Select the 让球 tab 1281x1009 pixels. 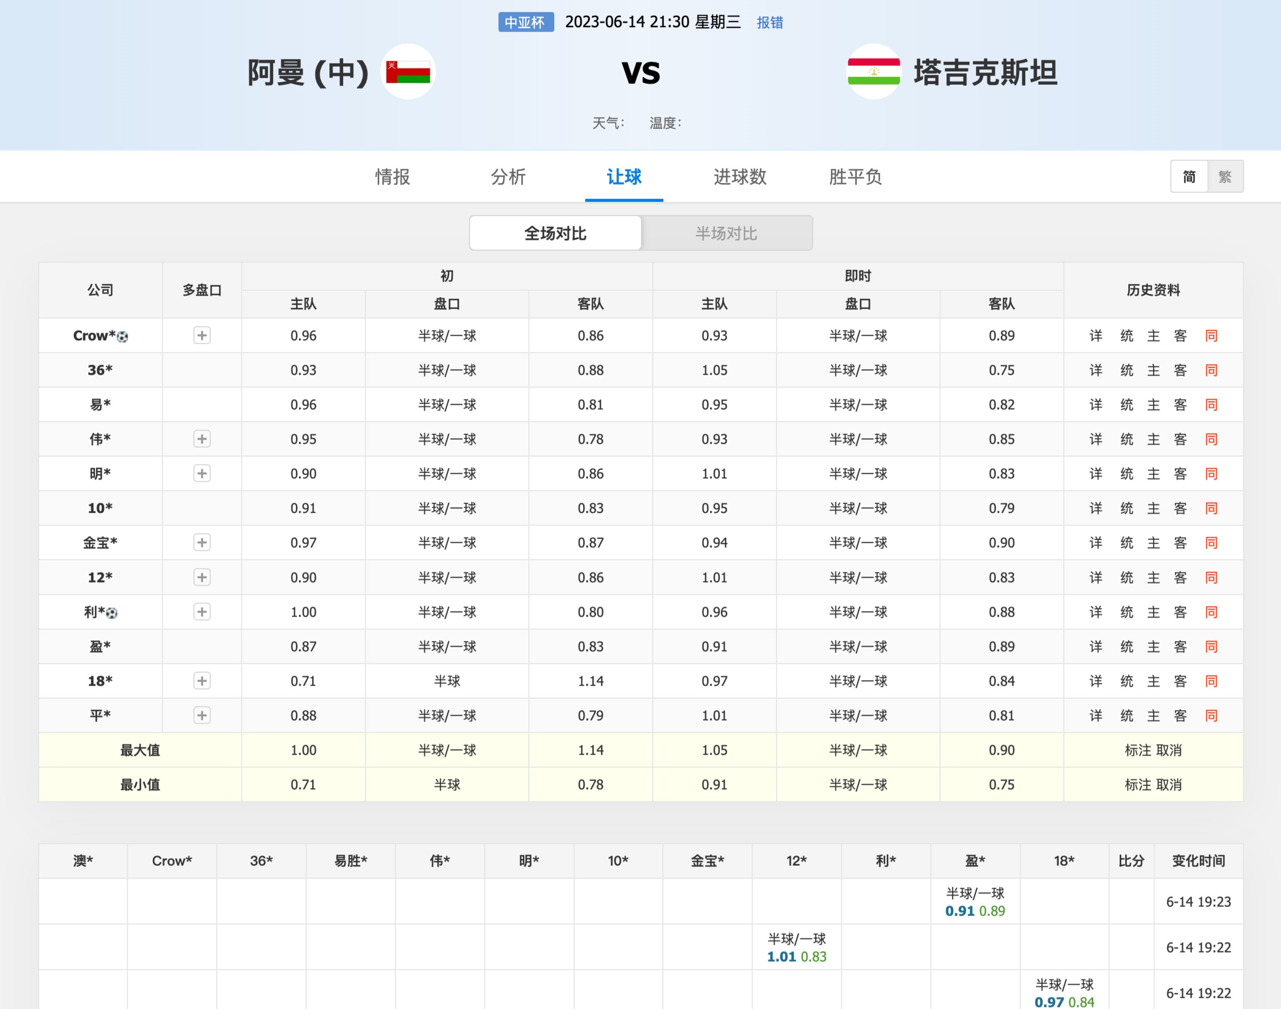(x=624, y=177)
